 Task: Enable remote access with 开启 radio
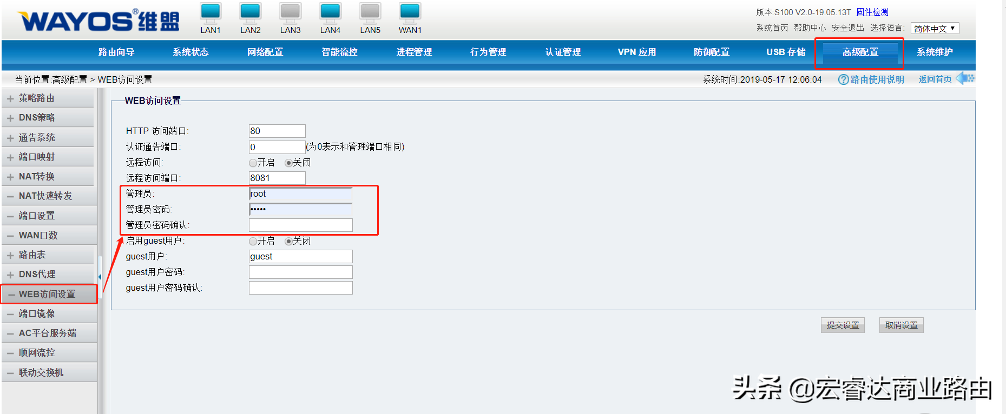[x=253, y=163]
